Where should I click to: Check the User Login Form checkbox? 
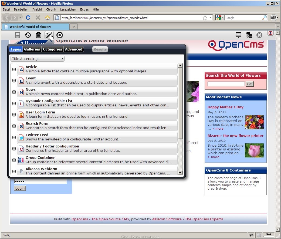coord(14,115)
